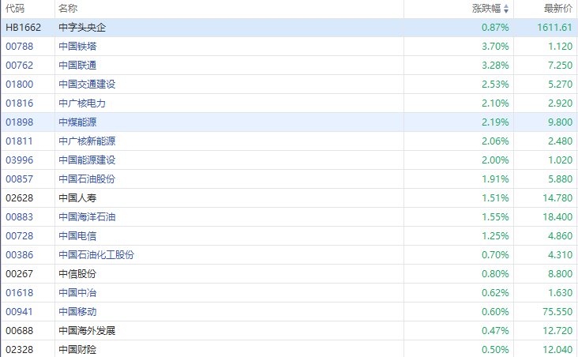Open the 中国移动 stock link

point(77,311)
